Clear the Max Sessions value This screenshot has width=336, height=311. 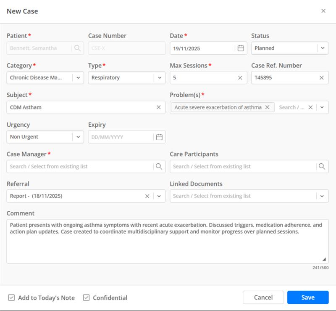[x=240, y=78]
